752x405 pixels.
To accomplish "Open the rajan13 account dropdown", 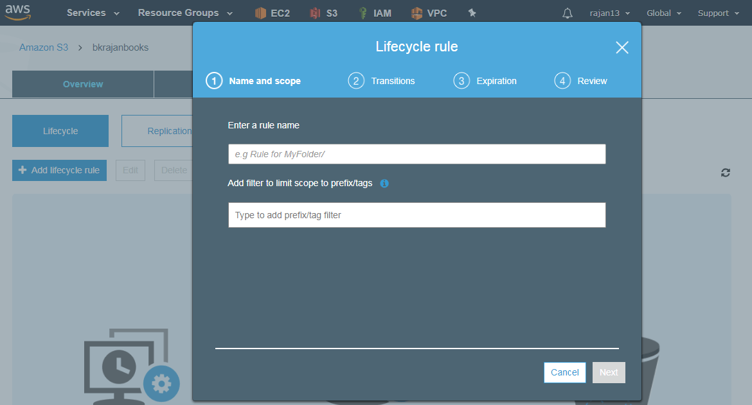I will point(609,13).
